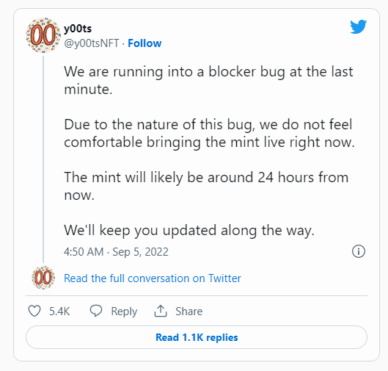Viewport: 388px width, 371px height.
Task: Like the tweet with the heart icon
Action: point(34,311)
